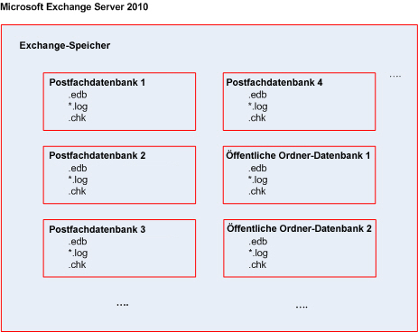Select the Postfachdatenbank 3 box title

click(98, 229)
